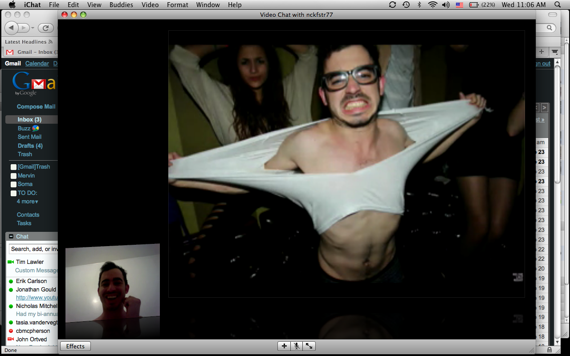The image size is (570, 356).
Task: Open the Help menu
Action: pos(235,5)
